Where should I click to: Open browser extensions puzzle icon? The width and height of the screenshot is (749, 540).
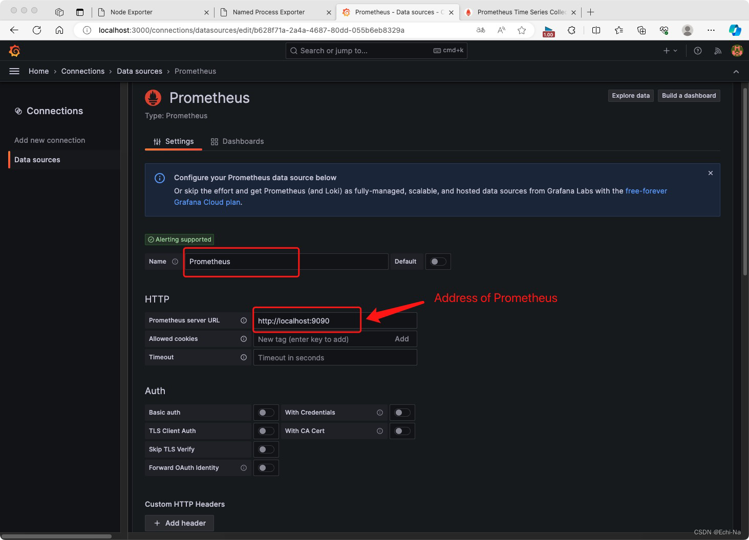(x=572, y=30)
